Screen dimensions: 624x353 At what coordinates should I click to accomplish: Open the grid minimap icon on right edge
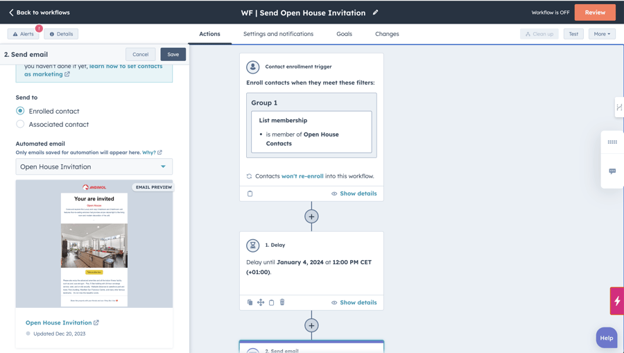(x=612, y=142)
